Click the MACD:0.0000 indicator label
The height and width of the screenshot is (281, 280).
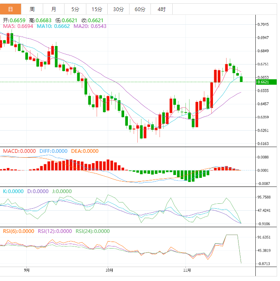pos(19,151)
